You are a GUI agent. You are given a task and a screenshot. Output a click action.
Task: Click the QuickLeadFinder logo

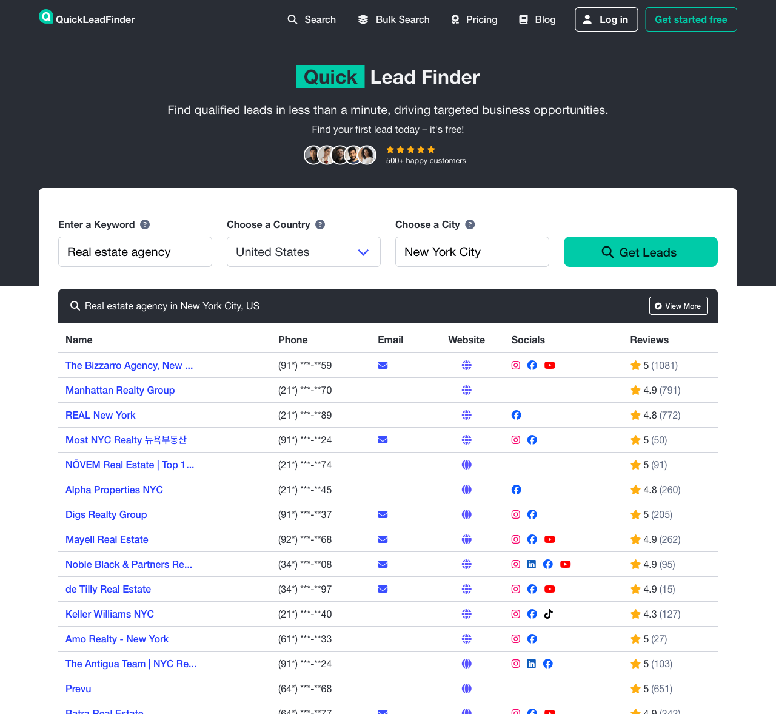pos(87,18)
